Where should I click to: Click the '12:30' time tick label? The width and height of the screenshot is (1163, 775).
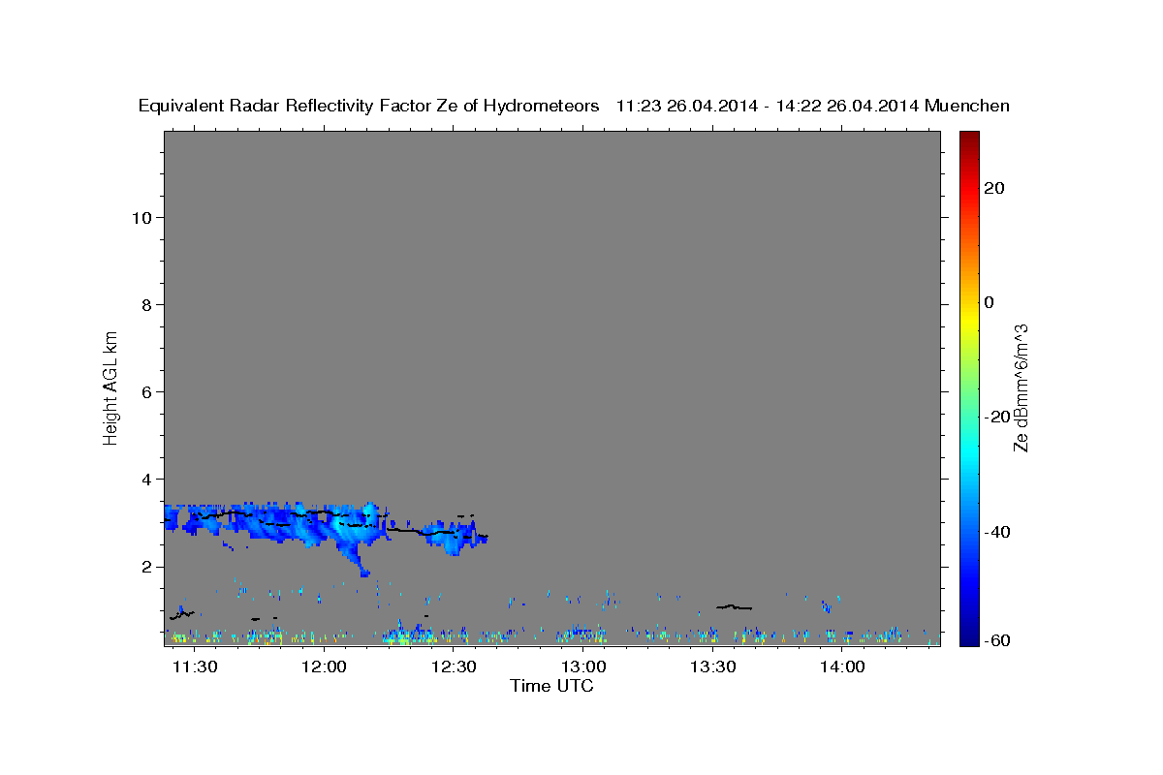[454, 666]
